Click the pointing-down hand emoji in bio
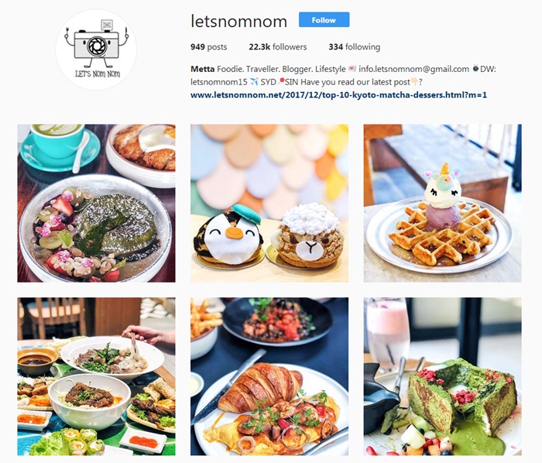The height and width of the screenshot is (463, 542). 414,82
